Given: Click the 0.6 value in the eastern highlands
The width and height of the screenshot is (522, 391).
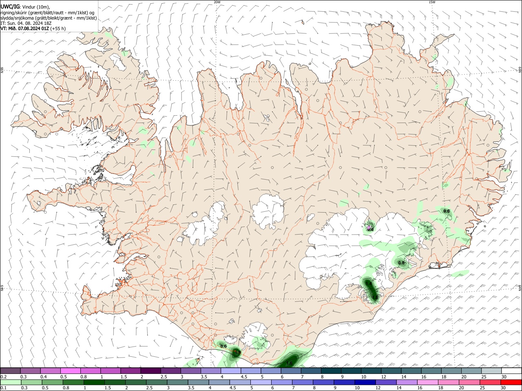Looking at the screenshot, I should 447,211.
